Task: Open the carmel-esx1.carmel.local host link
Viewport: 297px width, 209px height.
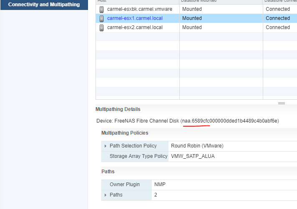Action: [x=135, y=18]
